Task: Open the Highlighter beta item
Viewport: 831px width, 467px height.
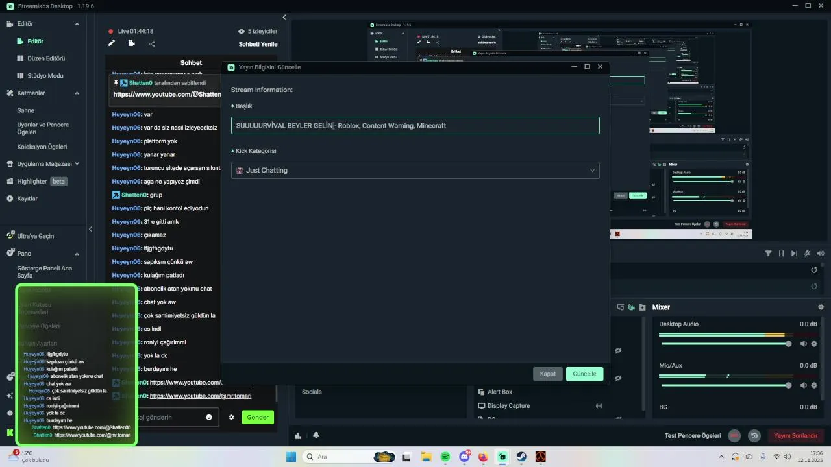Action: pos(37,182)
